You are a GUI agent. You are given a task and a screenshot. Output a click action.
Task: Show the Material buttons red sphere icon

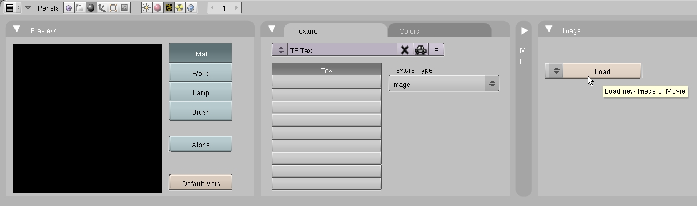click(158, 8)
